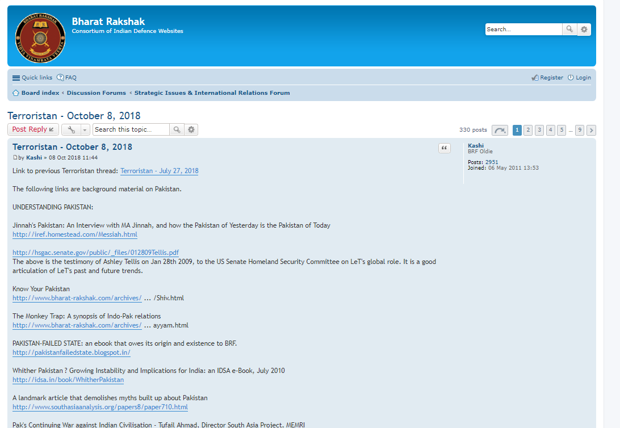Click the topic search magnifier button
The height and width of the screenshot is (428, 620).
point(177,129)
